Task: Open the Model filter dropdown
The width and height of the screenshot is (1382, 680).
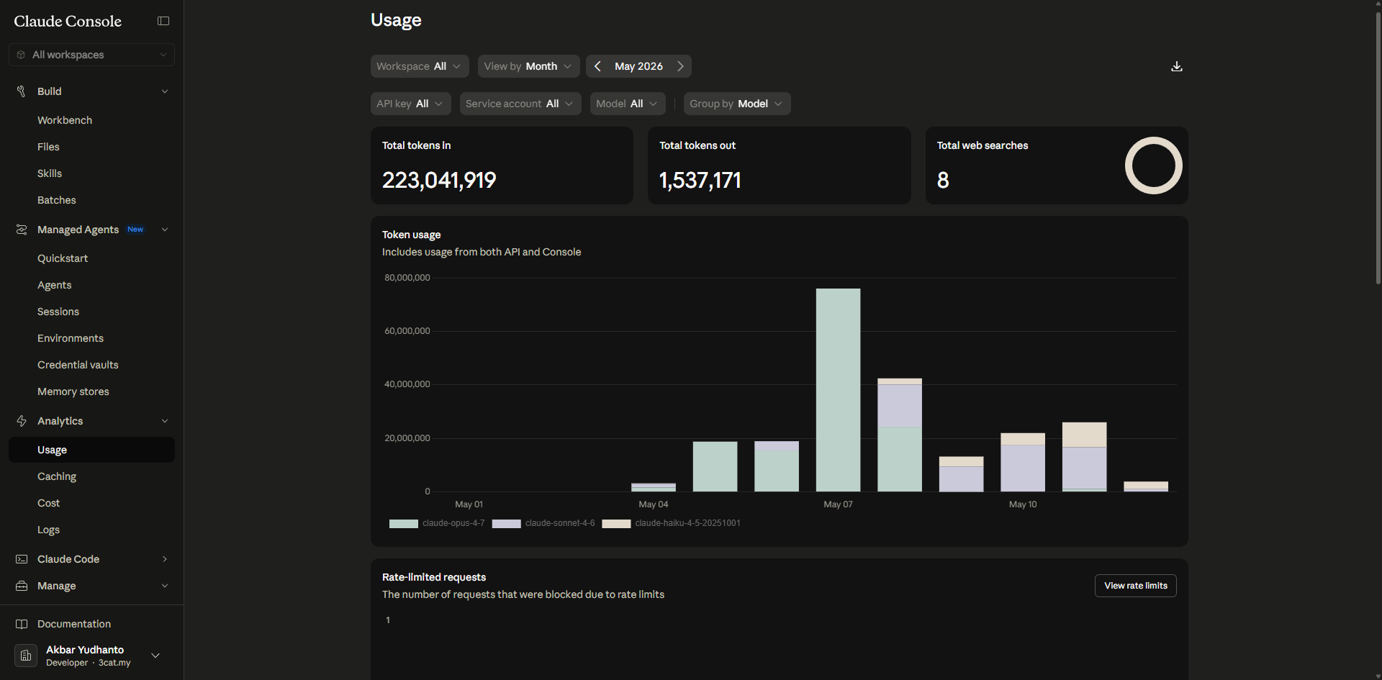Action: click(x=628, y=104)
